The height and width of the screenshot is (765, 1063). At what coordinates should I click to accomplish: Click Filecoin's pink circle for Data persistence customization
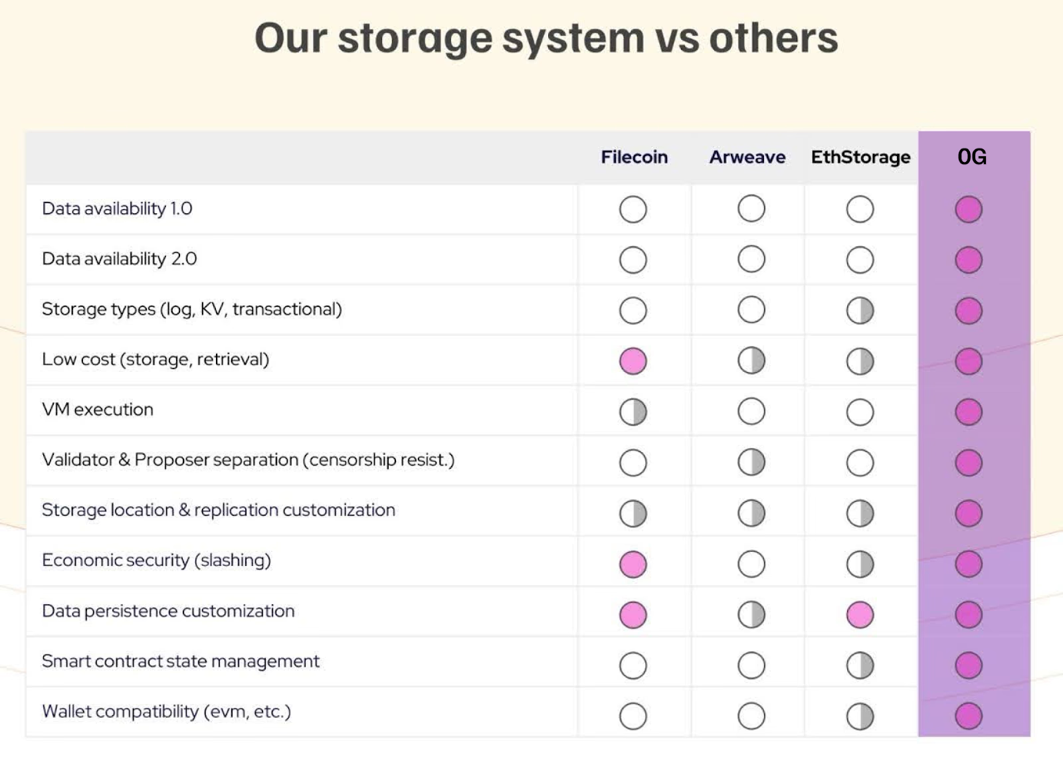[633, 615]
